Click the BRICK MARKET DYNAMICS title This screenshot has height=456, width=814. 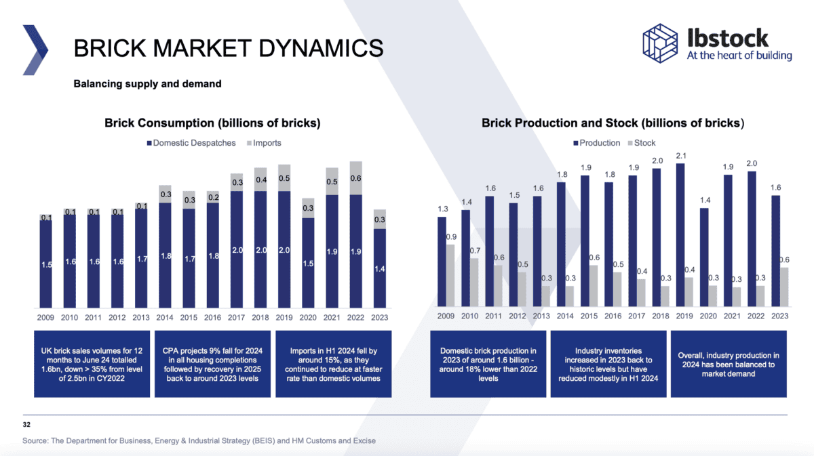tap(228, 49)
